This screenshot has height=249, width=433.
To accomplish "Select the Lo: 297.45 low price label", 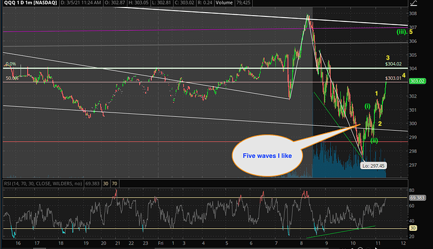I will tap(373, 166).
